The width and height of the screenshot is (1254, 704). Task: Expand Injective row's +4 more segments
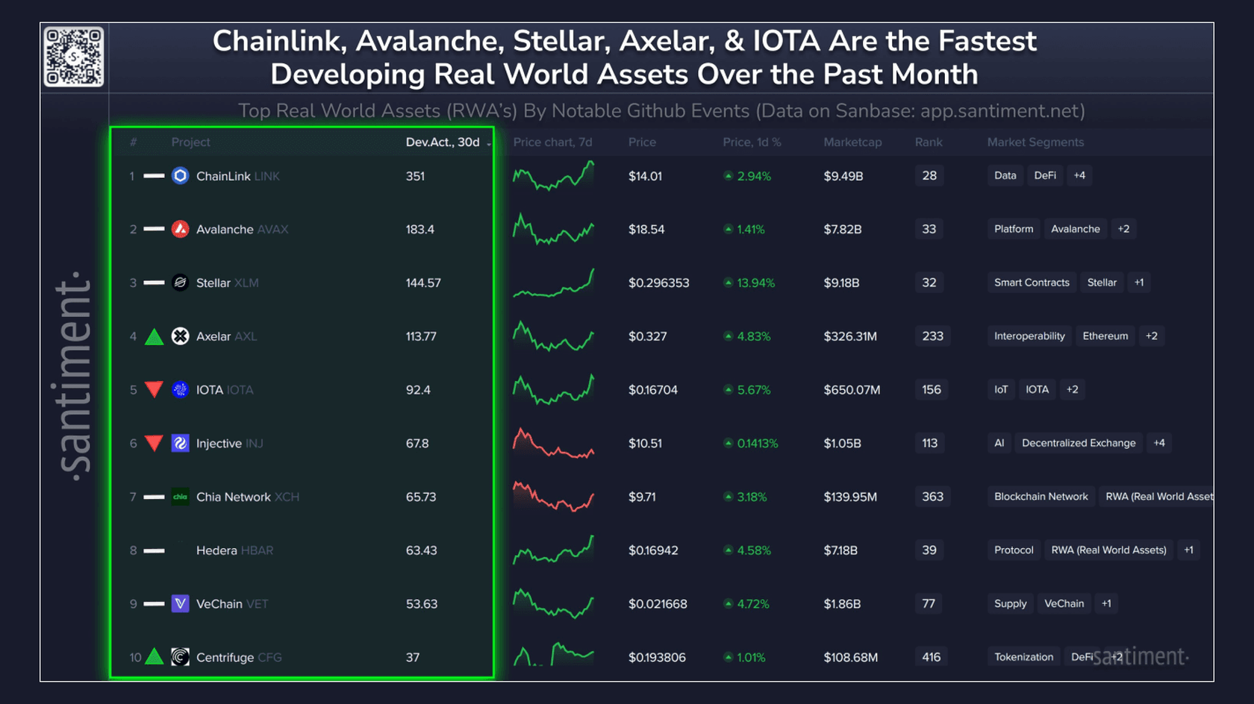click(x=1159, y=443)
